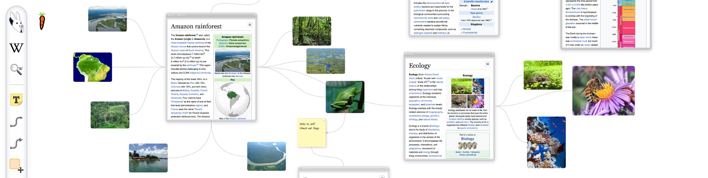
Task: Follow the 'Brazil' link in the Amazon article
Action: (x=174, y=83)
